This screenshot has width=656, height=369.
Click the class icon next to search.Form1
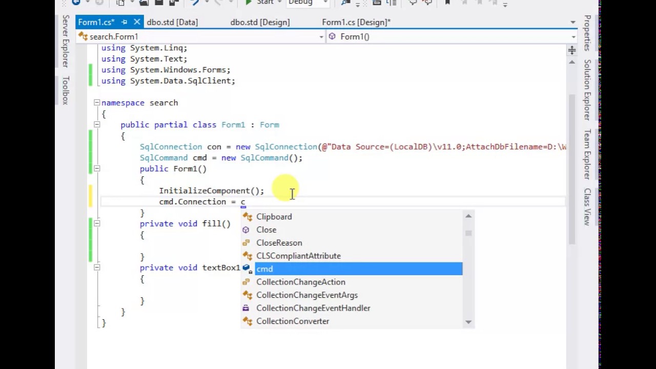tap(83, 36)
